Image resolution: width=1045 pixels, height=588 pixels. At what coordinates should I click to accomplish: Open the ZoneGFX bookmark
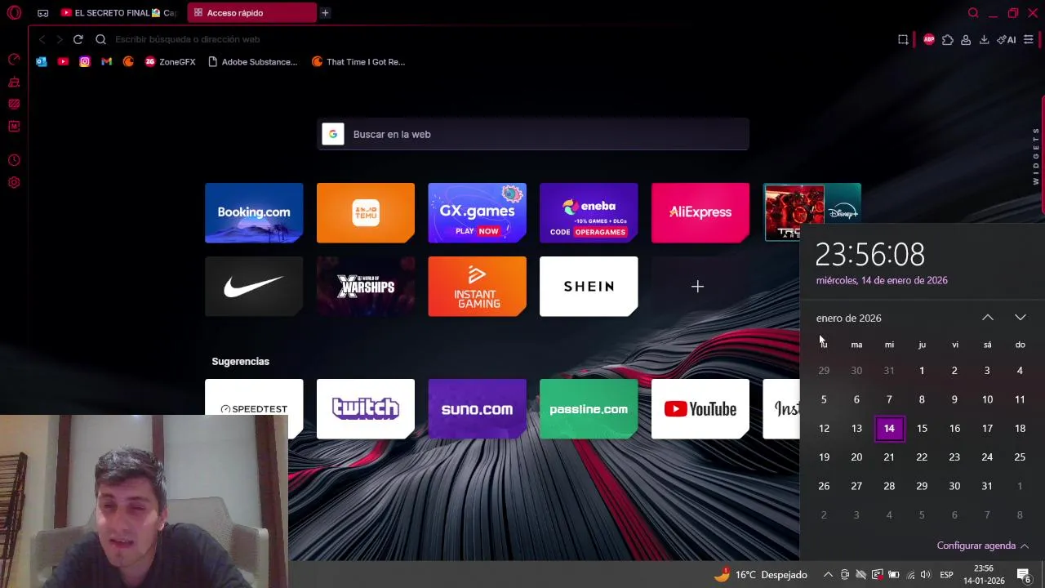170,62
